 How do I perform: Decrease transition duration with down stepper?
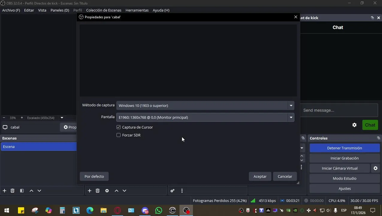coord(302,160)
